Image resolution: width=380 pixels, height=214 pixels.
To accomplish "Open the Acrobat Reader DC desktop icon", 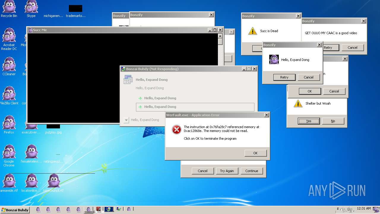I will click(x=9, y=39).
